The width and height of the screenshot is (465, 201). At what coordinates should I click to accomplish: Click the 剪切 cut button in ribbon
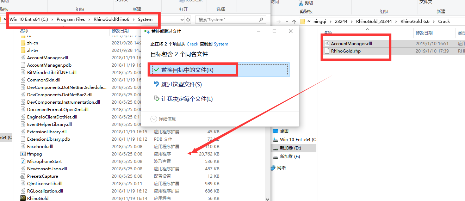[x=306, y=3]
